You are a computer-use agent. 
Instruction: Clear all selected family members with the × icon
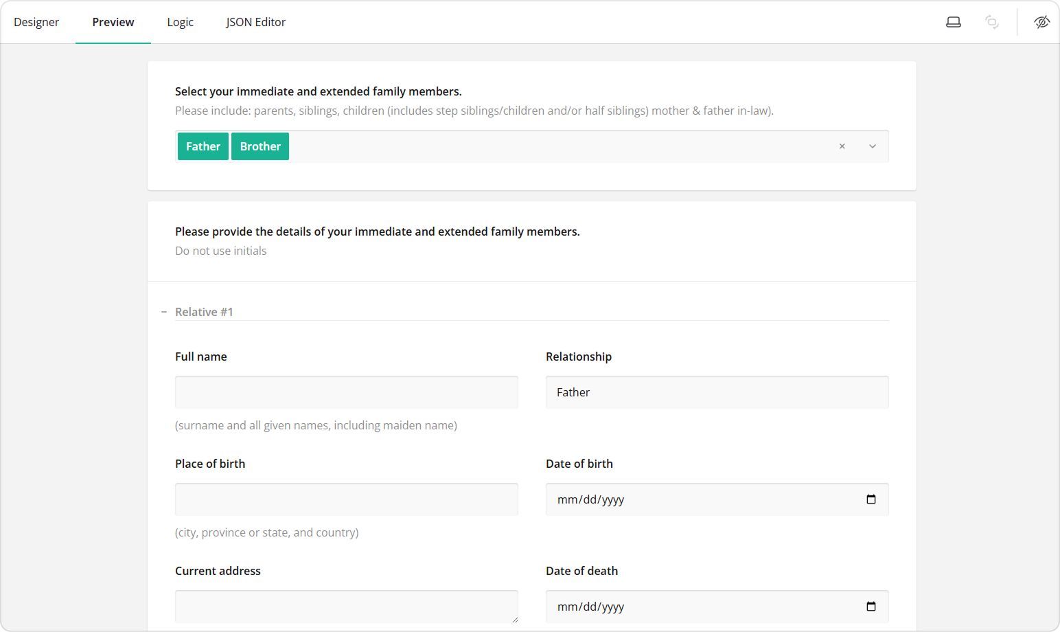point(842,146)
